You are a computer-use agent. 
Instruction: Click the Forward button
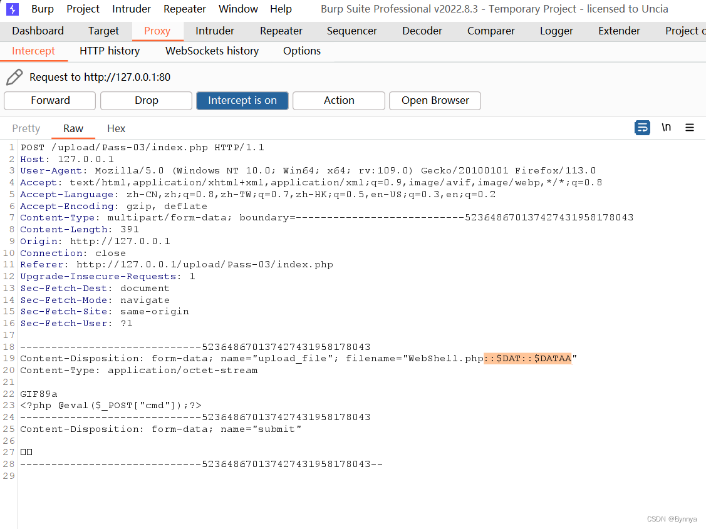coord(50,100)
